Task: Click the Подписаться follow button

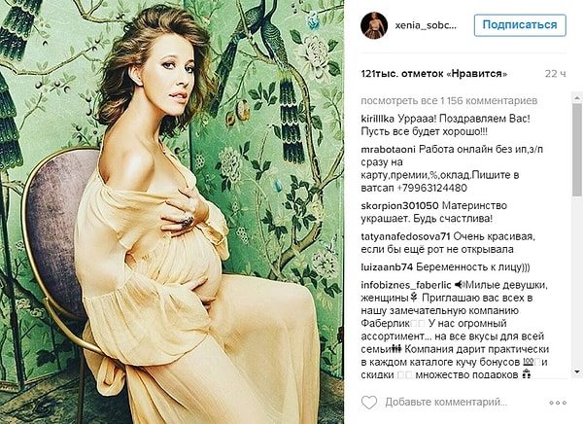Action: [x=520, y=25]
